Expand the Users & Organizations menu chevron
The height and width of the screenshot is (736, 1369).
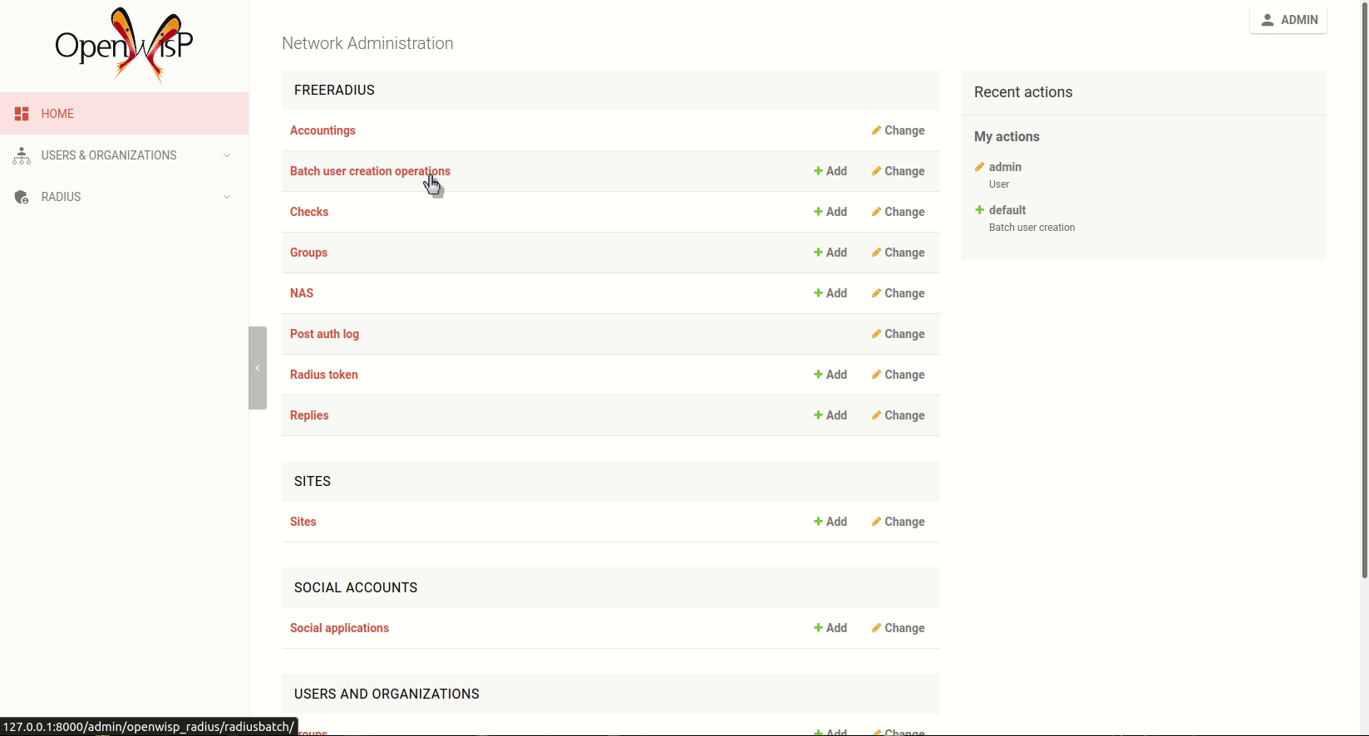point(227,155)
